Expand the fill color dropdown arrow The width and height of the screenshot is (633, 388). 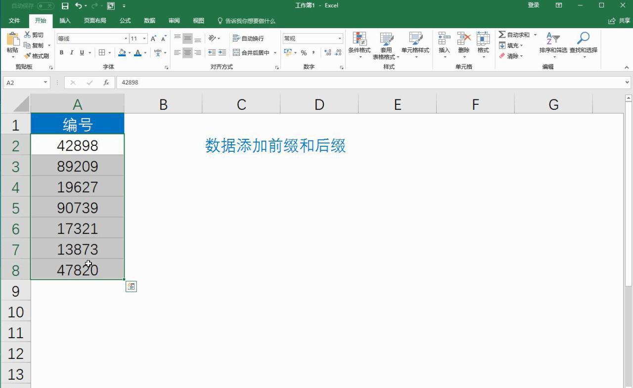(130, 52)
